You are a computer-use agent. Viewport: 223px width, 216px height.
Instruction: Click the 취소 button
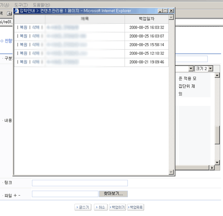pyautogui.click(x=101, y=207)
